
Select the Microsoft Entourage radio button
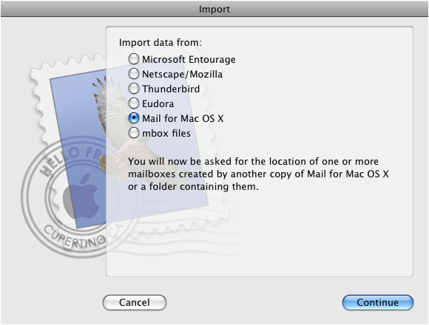coord(134,59)
